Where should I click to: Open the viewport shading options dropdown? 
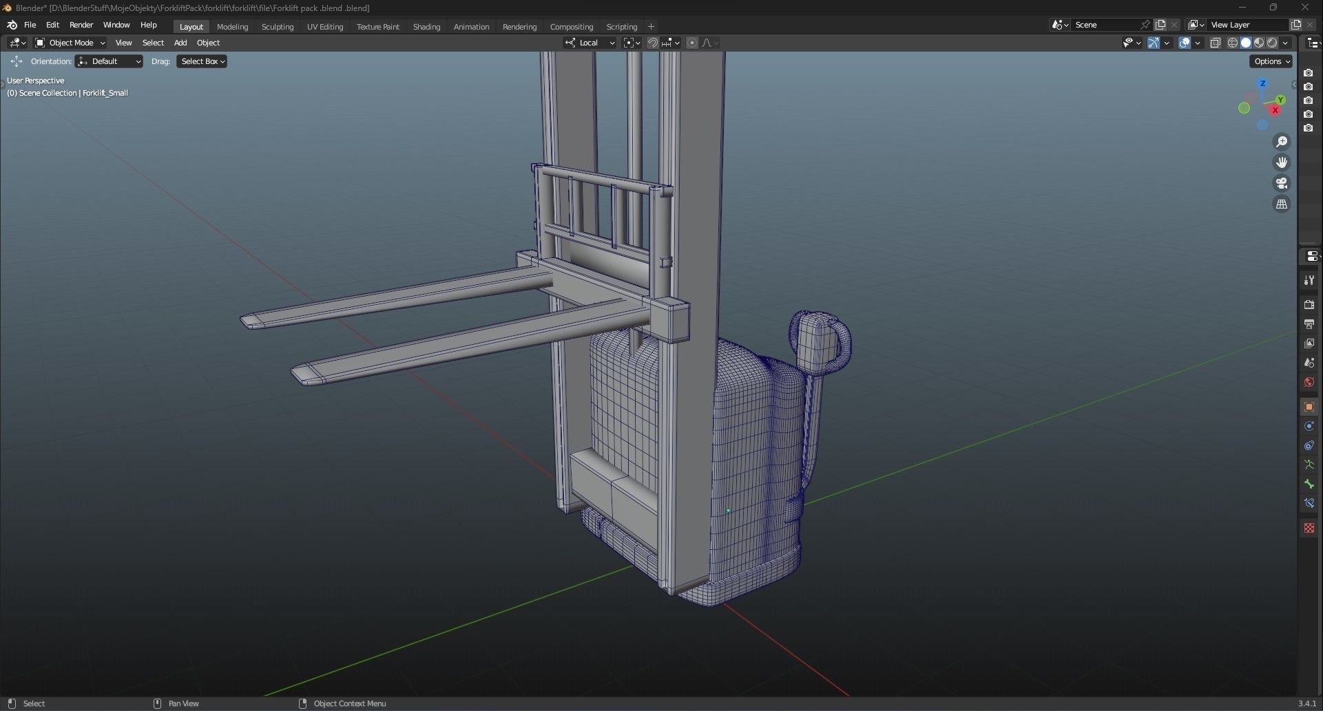coord(1285,43)
